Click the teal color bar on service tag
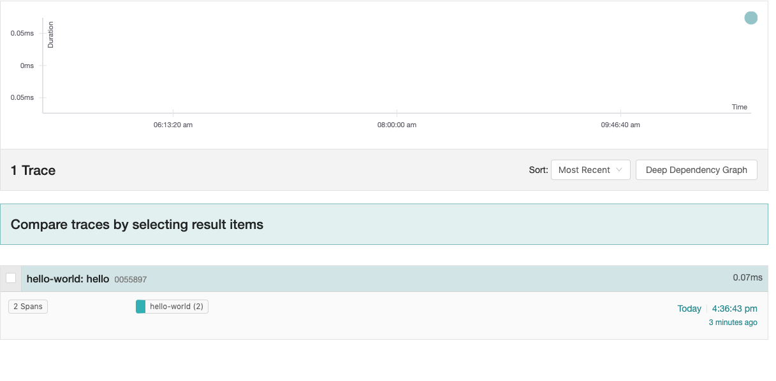The image size is (776, 381). (x=140, y=307)
